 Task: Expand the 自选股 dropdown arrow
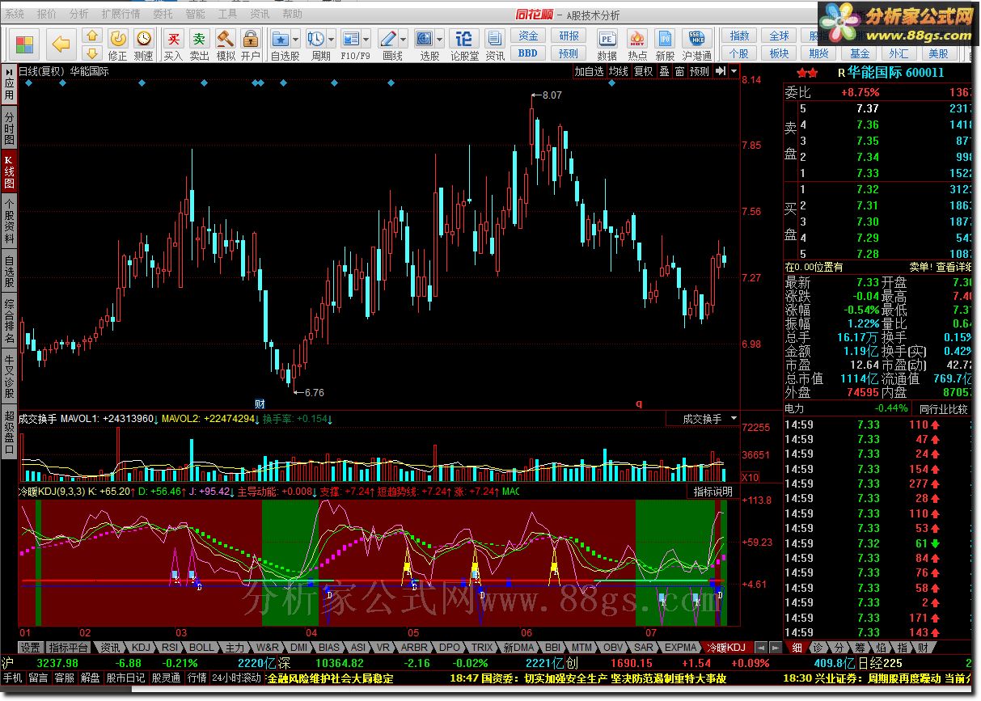[x=296, y=38]
